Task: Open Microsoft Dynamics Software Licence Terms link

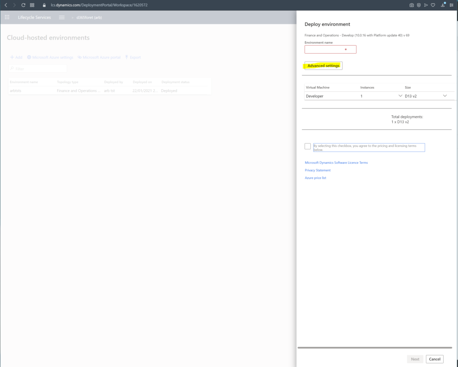Action: point(336,163)
